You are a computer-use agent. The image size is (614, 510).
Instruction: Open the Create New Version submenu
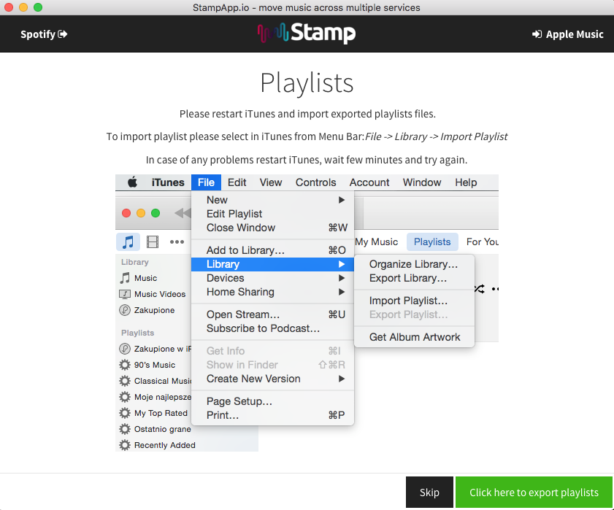[x=341, y=379]
